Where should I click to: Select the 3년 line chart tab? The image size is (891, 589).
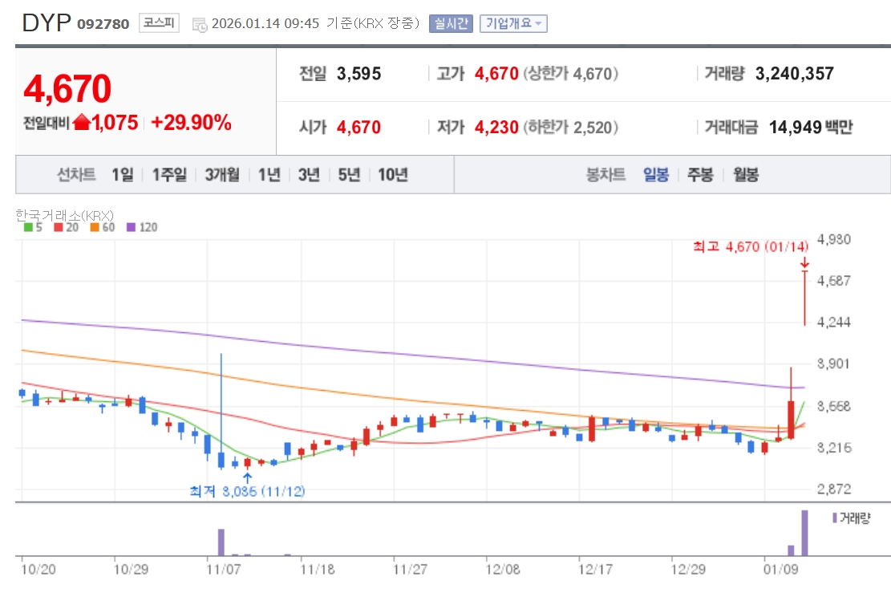pos(309,175)
